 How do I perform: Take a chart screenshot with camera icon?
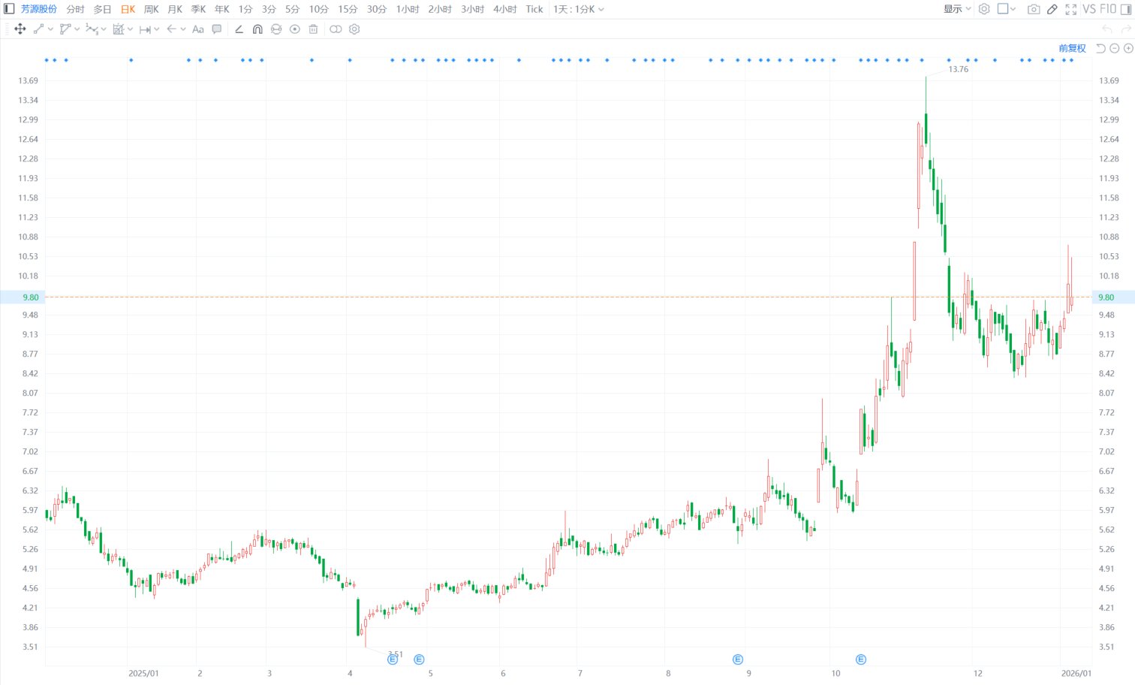[1034, 9]
